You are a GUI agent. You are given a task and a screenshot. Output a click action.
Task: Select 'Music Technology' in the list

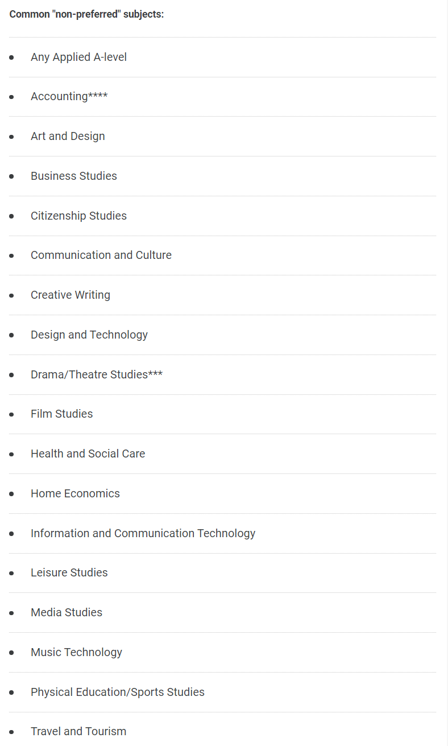(76, 652)
